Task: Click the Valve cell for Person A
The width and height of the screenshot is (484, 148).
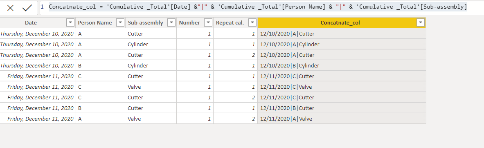Action: tap(151, 119)
